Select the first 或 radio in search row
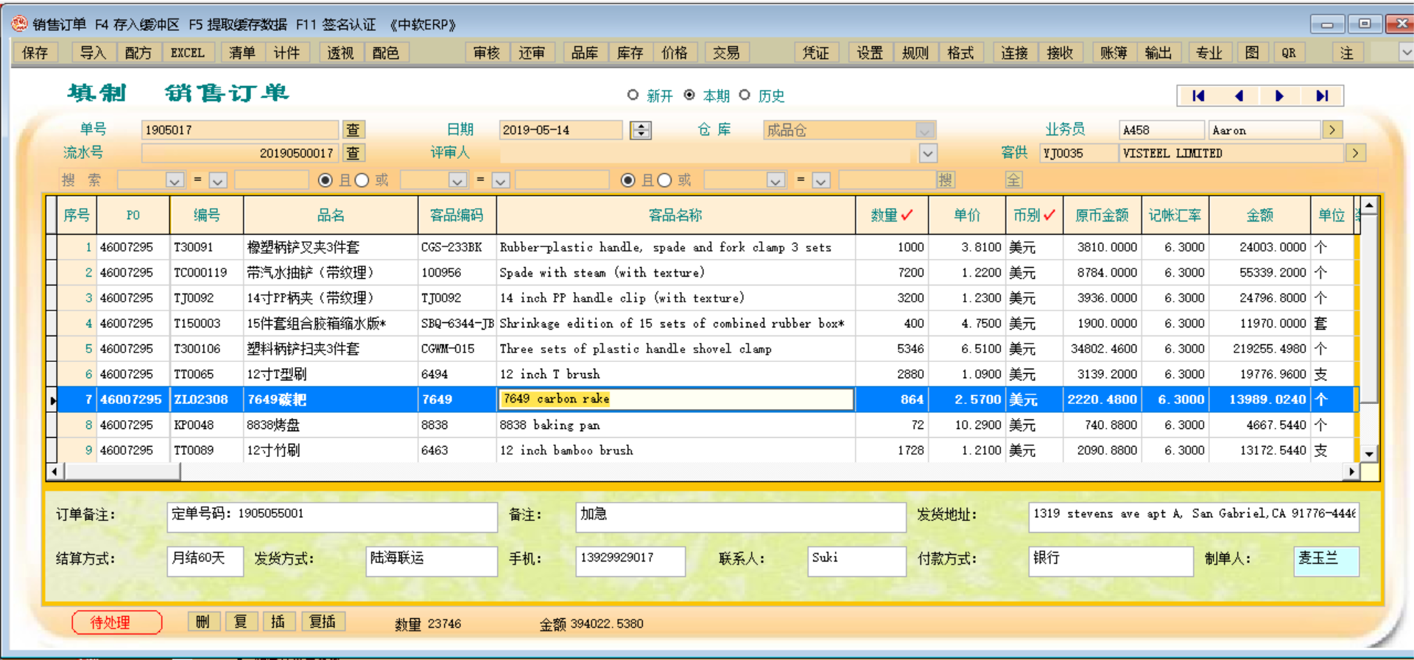Image resolution: width=1414 pixels, height=660 pixels. pyautogui.click(x=362, y=180)
